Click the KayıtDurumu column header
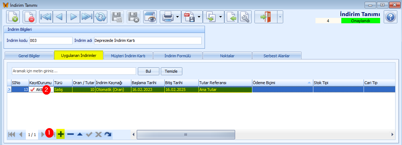 click(x=41, y=83)
